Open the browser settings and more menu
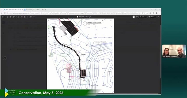The height and width of the screenshot is (98, 187). 159,13
